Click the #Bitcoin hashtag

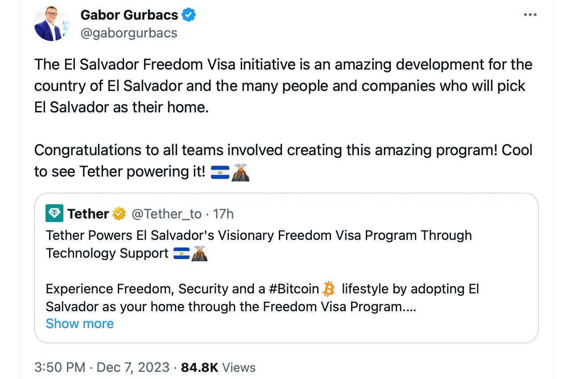294,289
